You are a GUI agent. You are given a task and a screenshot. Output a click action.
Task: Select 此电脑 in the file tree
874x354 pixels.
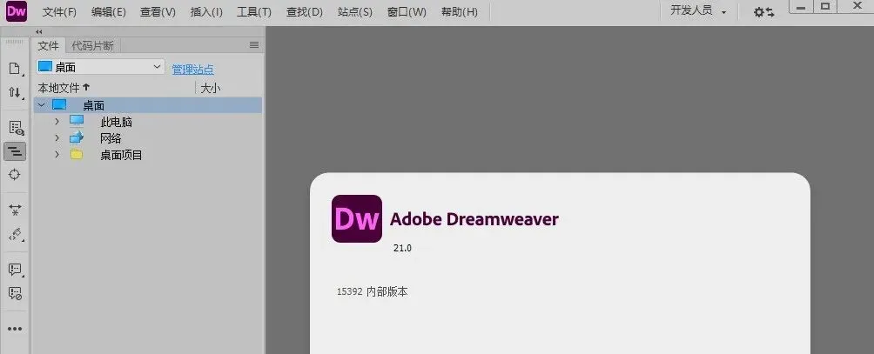click(116, 122)
